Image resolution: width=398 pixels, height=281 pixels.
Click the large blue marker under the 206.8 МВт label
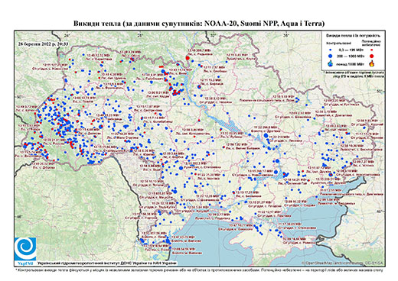266,135
